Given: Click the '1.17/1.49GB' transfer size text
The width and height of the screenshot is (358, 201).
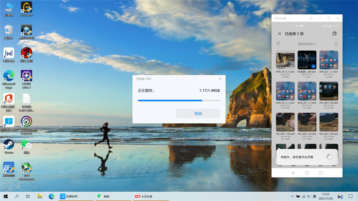Looking at the screenshot, I should tap(209, 90).
